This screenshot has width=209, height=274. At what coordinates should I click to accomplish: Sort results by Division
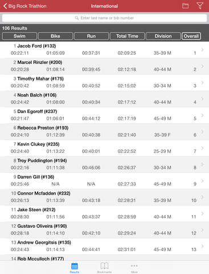click(x=163, y=36)
